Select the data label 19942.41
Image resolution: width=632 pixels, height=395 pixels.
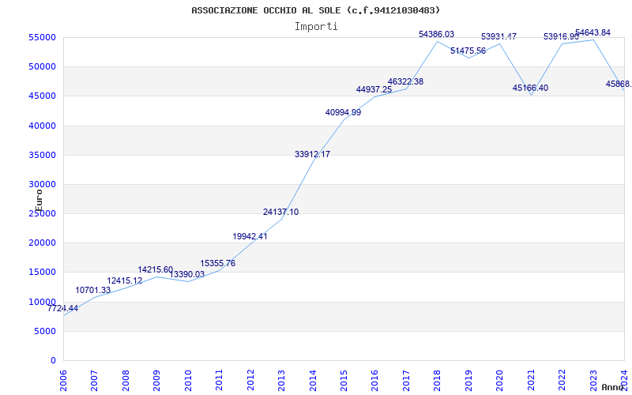(x=250, y=236)
